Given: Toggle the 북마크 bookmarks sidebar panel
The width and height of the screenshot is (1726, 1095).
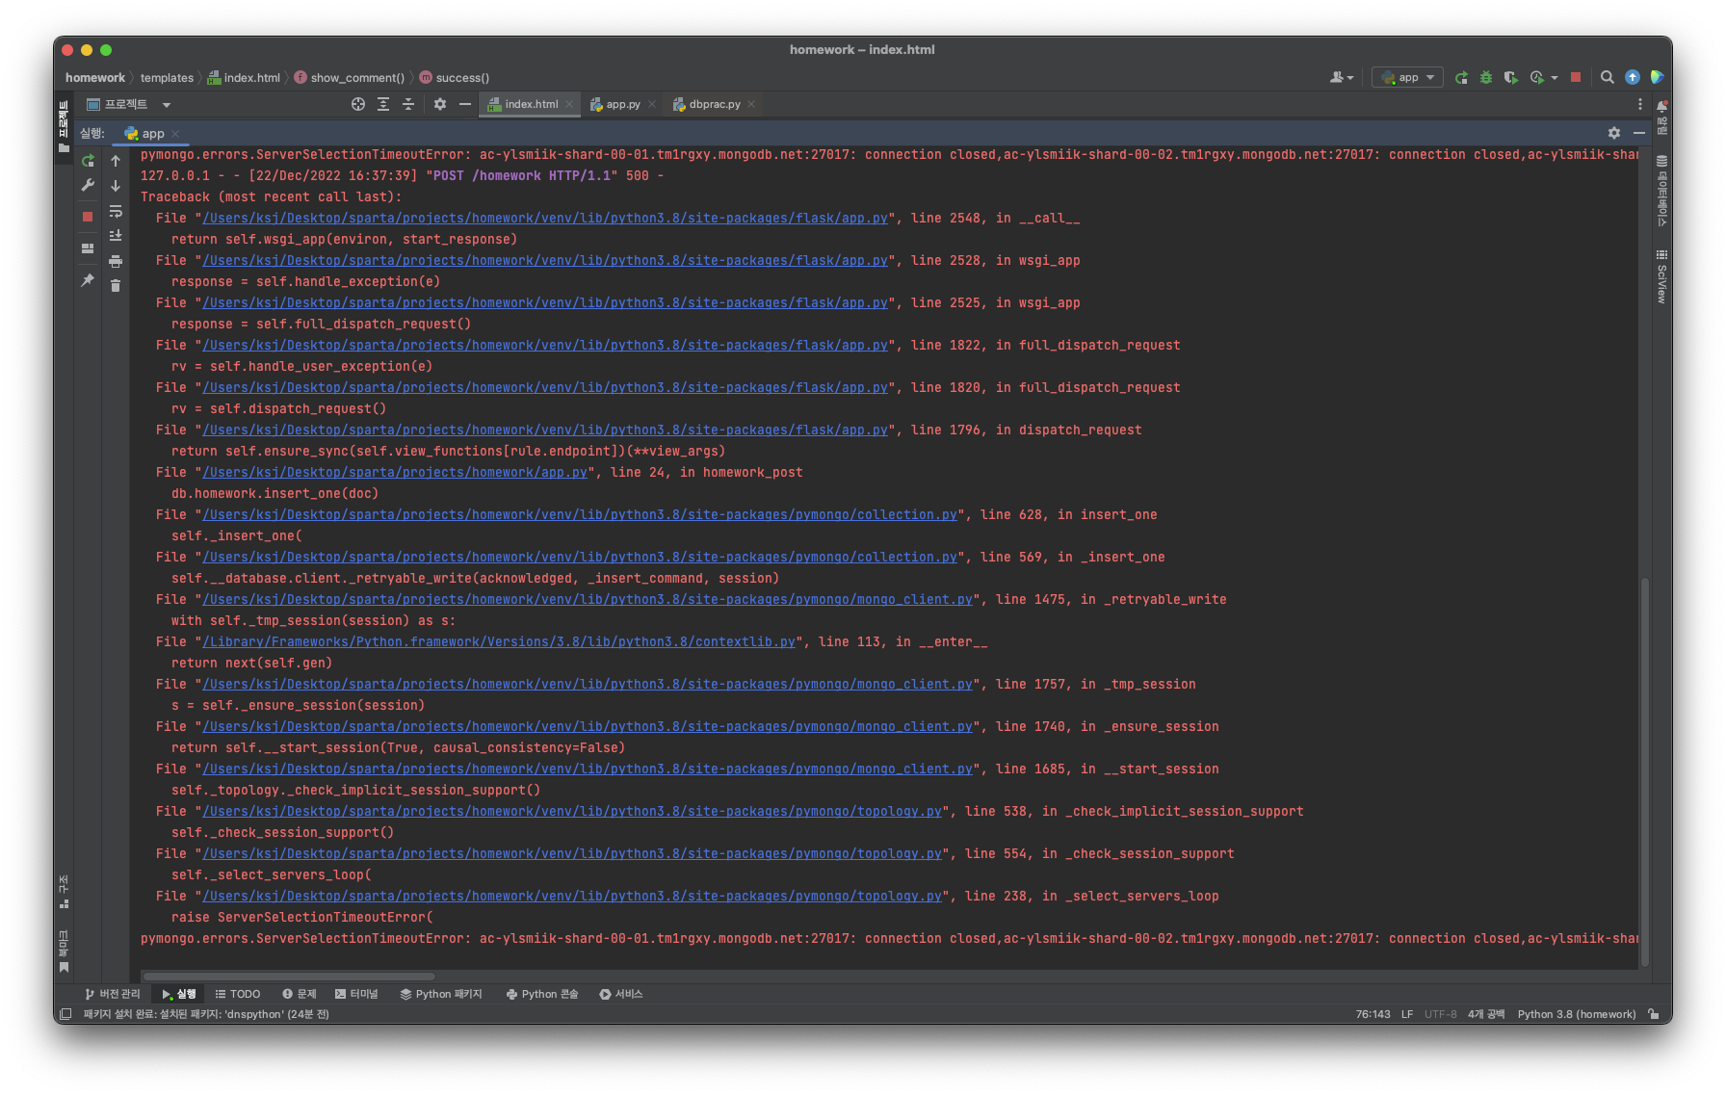Looking at the screenshot, I should 64,951.
